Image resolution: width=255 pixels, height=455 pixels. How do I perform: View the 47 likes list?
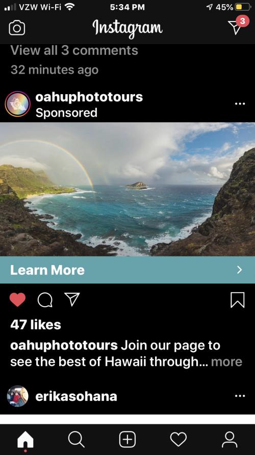point(36,324)
